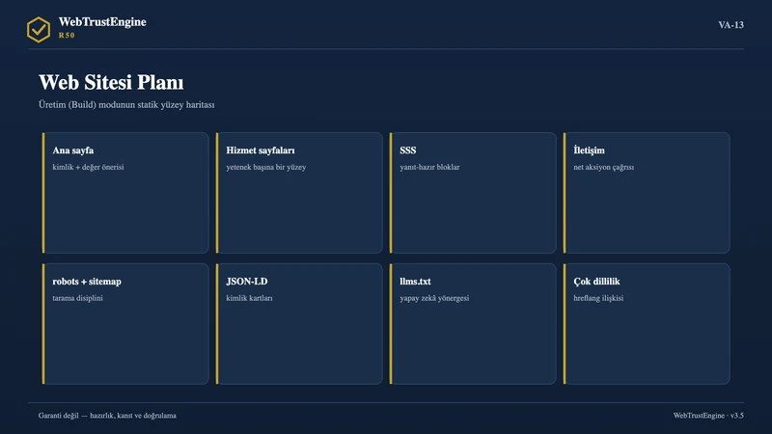Click the 'net aksiyon çağrısı' text
772x434 pixels.
pyautogui.click(x=604, y=167)
